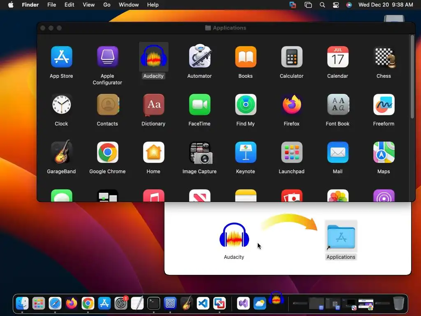
Task: Open Image Capture app icon
Action: [201, 153]
